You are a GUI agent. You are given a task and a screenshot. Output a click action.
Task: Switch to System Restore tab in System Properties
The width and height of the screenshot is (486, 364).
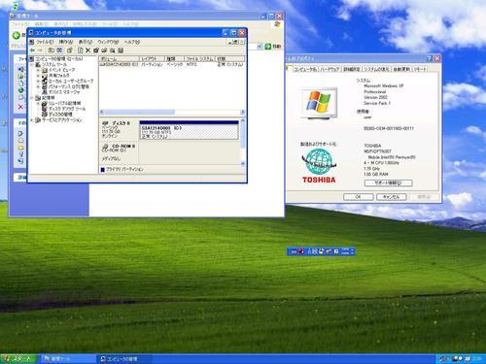[x=377, y=69]
